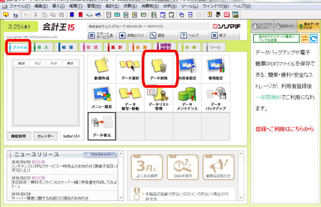Launch the データメンテナンス icon

click(x=187, y=97)
